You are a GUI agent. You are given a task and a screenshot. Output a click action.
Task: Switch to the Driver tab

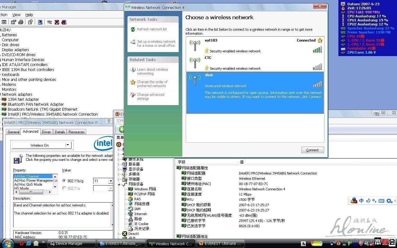point(46,132)
